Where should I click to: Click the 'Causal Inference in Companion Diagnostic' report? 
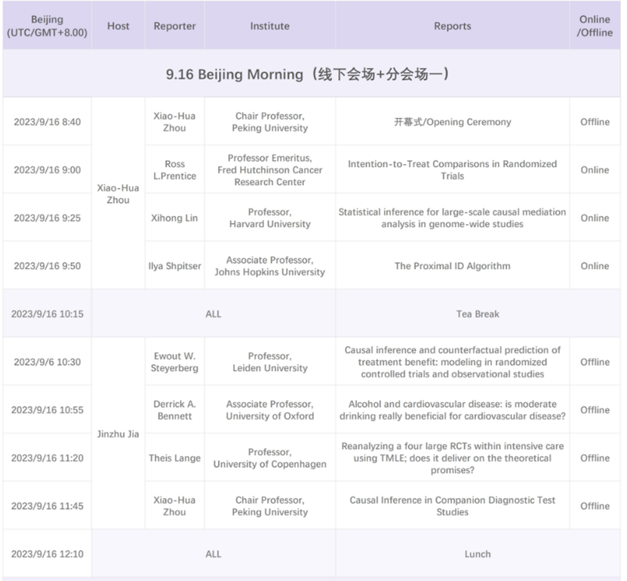click(452, 506)
